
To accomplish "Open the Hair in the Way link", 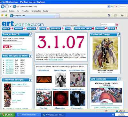I will (x=19, y=92).
